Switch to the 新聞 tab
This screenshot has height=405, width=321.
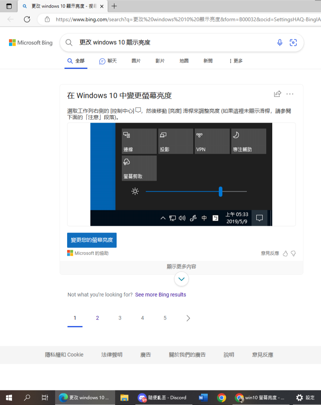[208, 61]
